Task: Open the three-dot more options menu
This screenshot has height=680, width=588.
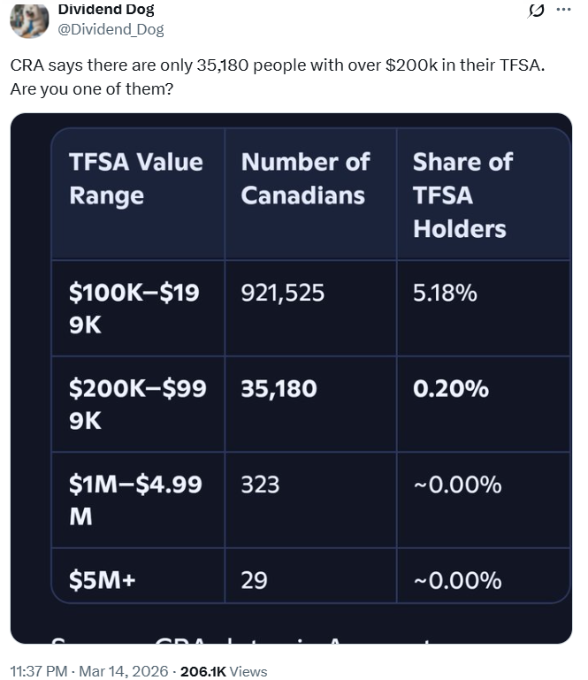Action: (563, 11)
